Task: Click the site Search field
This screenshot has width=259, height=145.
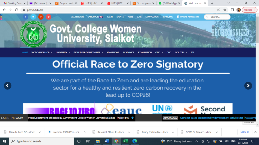Action: click(217, 17)
